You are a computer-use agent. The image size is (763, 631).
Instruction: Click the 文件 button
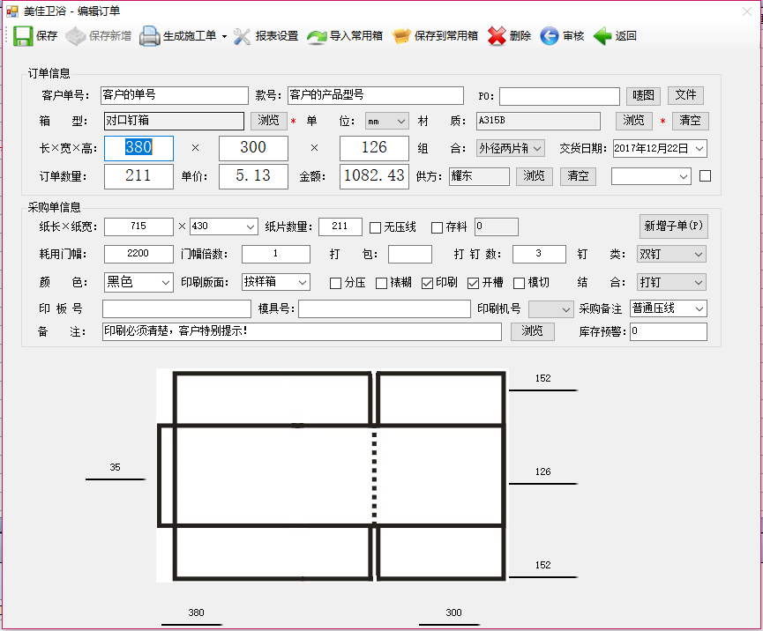coord(685,95)
